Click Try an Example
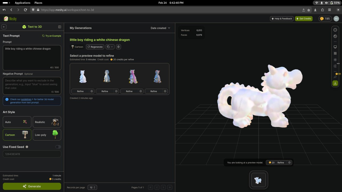This screenshot has height=192, width=342. (x=52, y=36)
